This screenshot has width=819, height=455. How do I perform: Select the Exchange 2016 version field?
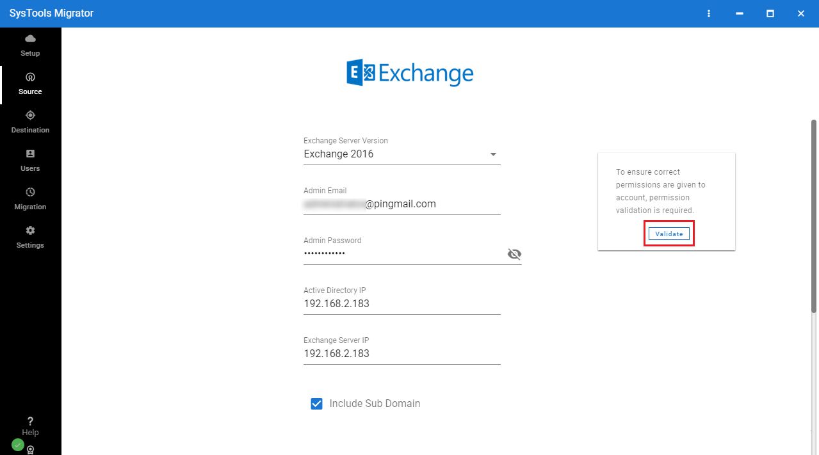tap(402, 154)
